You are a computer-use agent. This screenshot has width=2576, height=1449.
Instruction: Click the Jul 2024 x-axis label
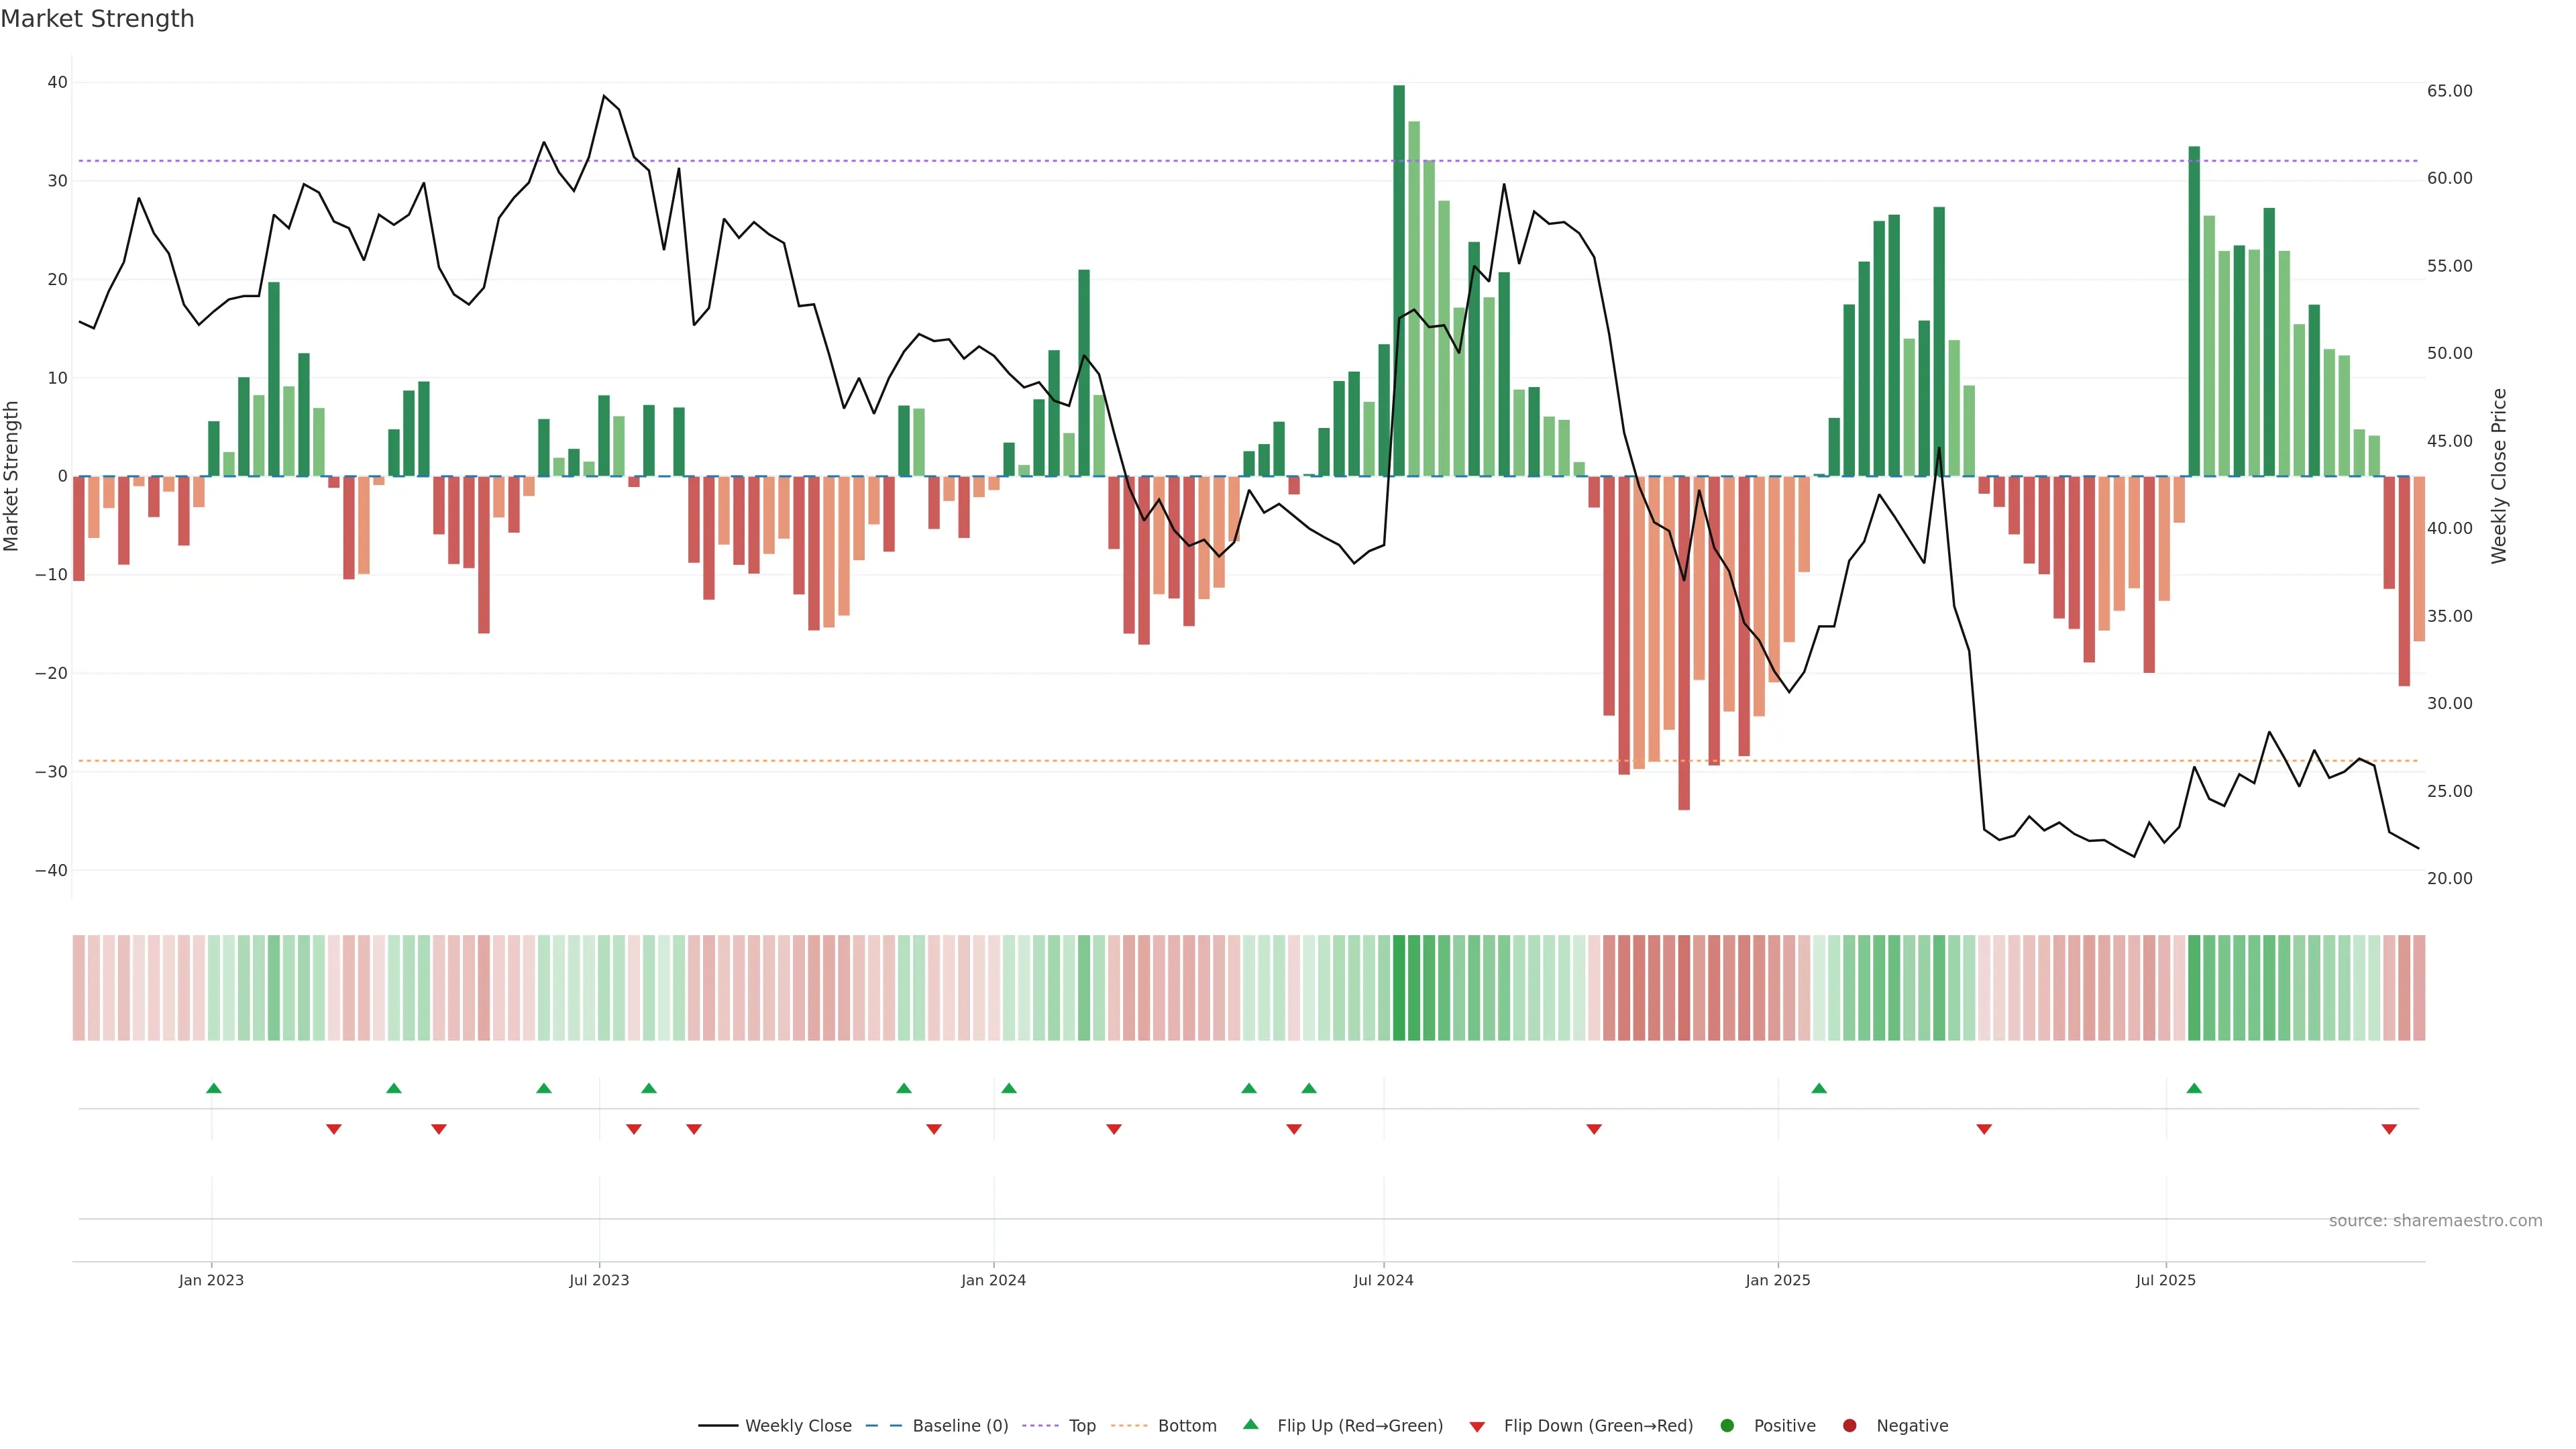coord(1383,1280)
